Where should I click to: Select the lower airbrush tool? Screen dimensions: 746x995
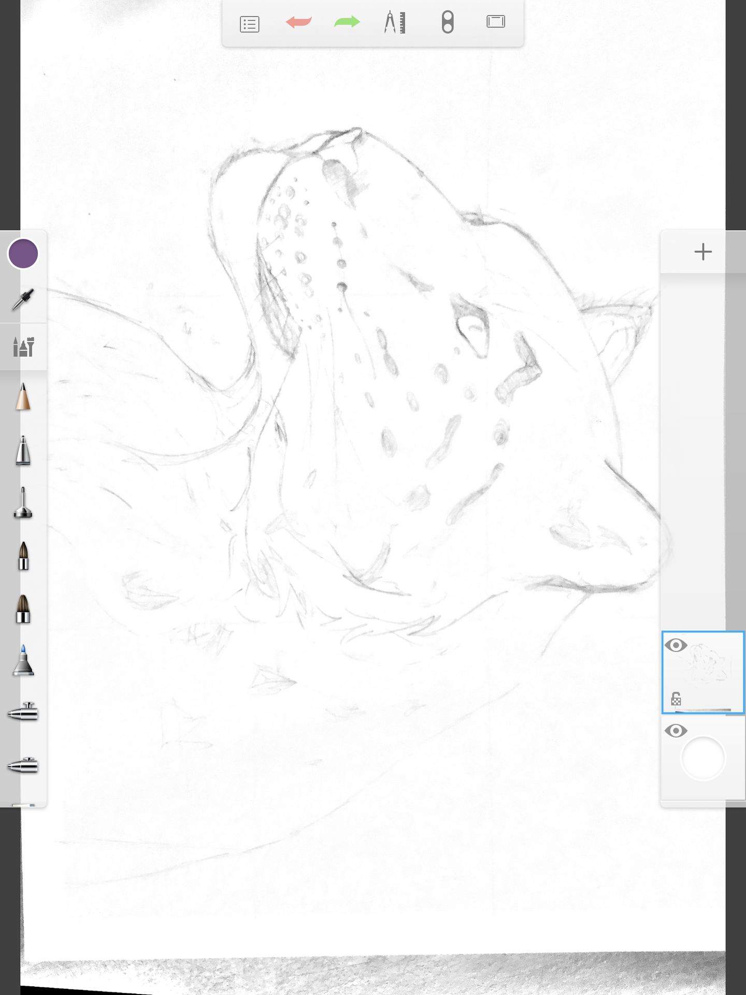pyautogui.click(x=23, y=765)
